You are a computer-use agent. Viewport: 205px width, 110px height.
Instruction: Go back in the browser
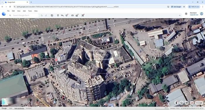click(x=2, y=7)
